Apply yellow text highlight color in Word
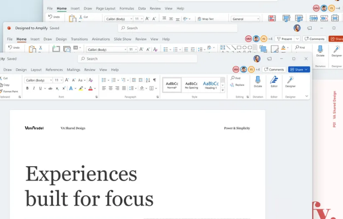 pos(81,88)
